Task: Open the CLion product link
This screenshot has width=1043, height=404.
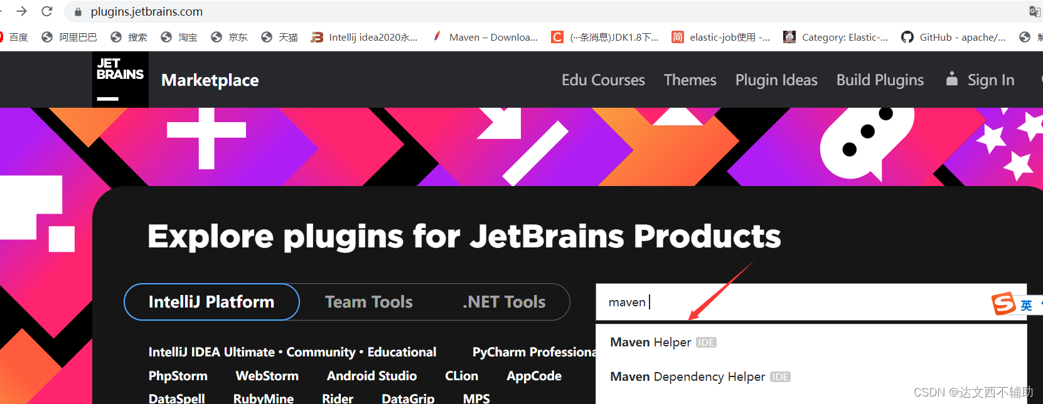Action: tap(461, 376)
